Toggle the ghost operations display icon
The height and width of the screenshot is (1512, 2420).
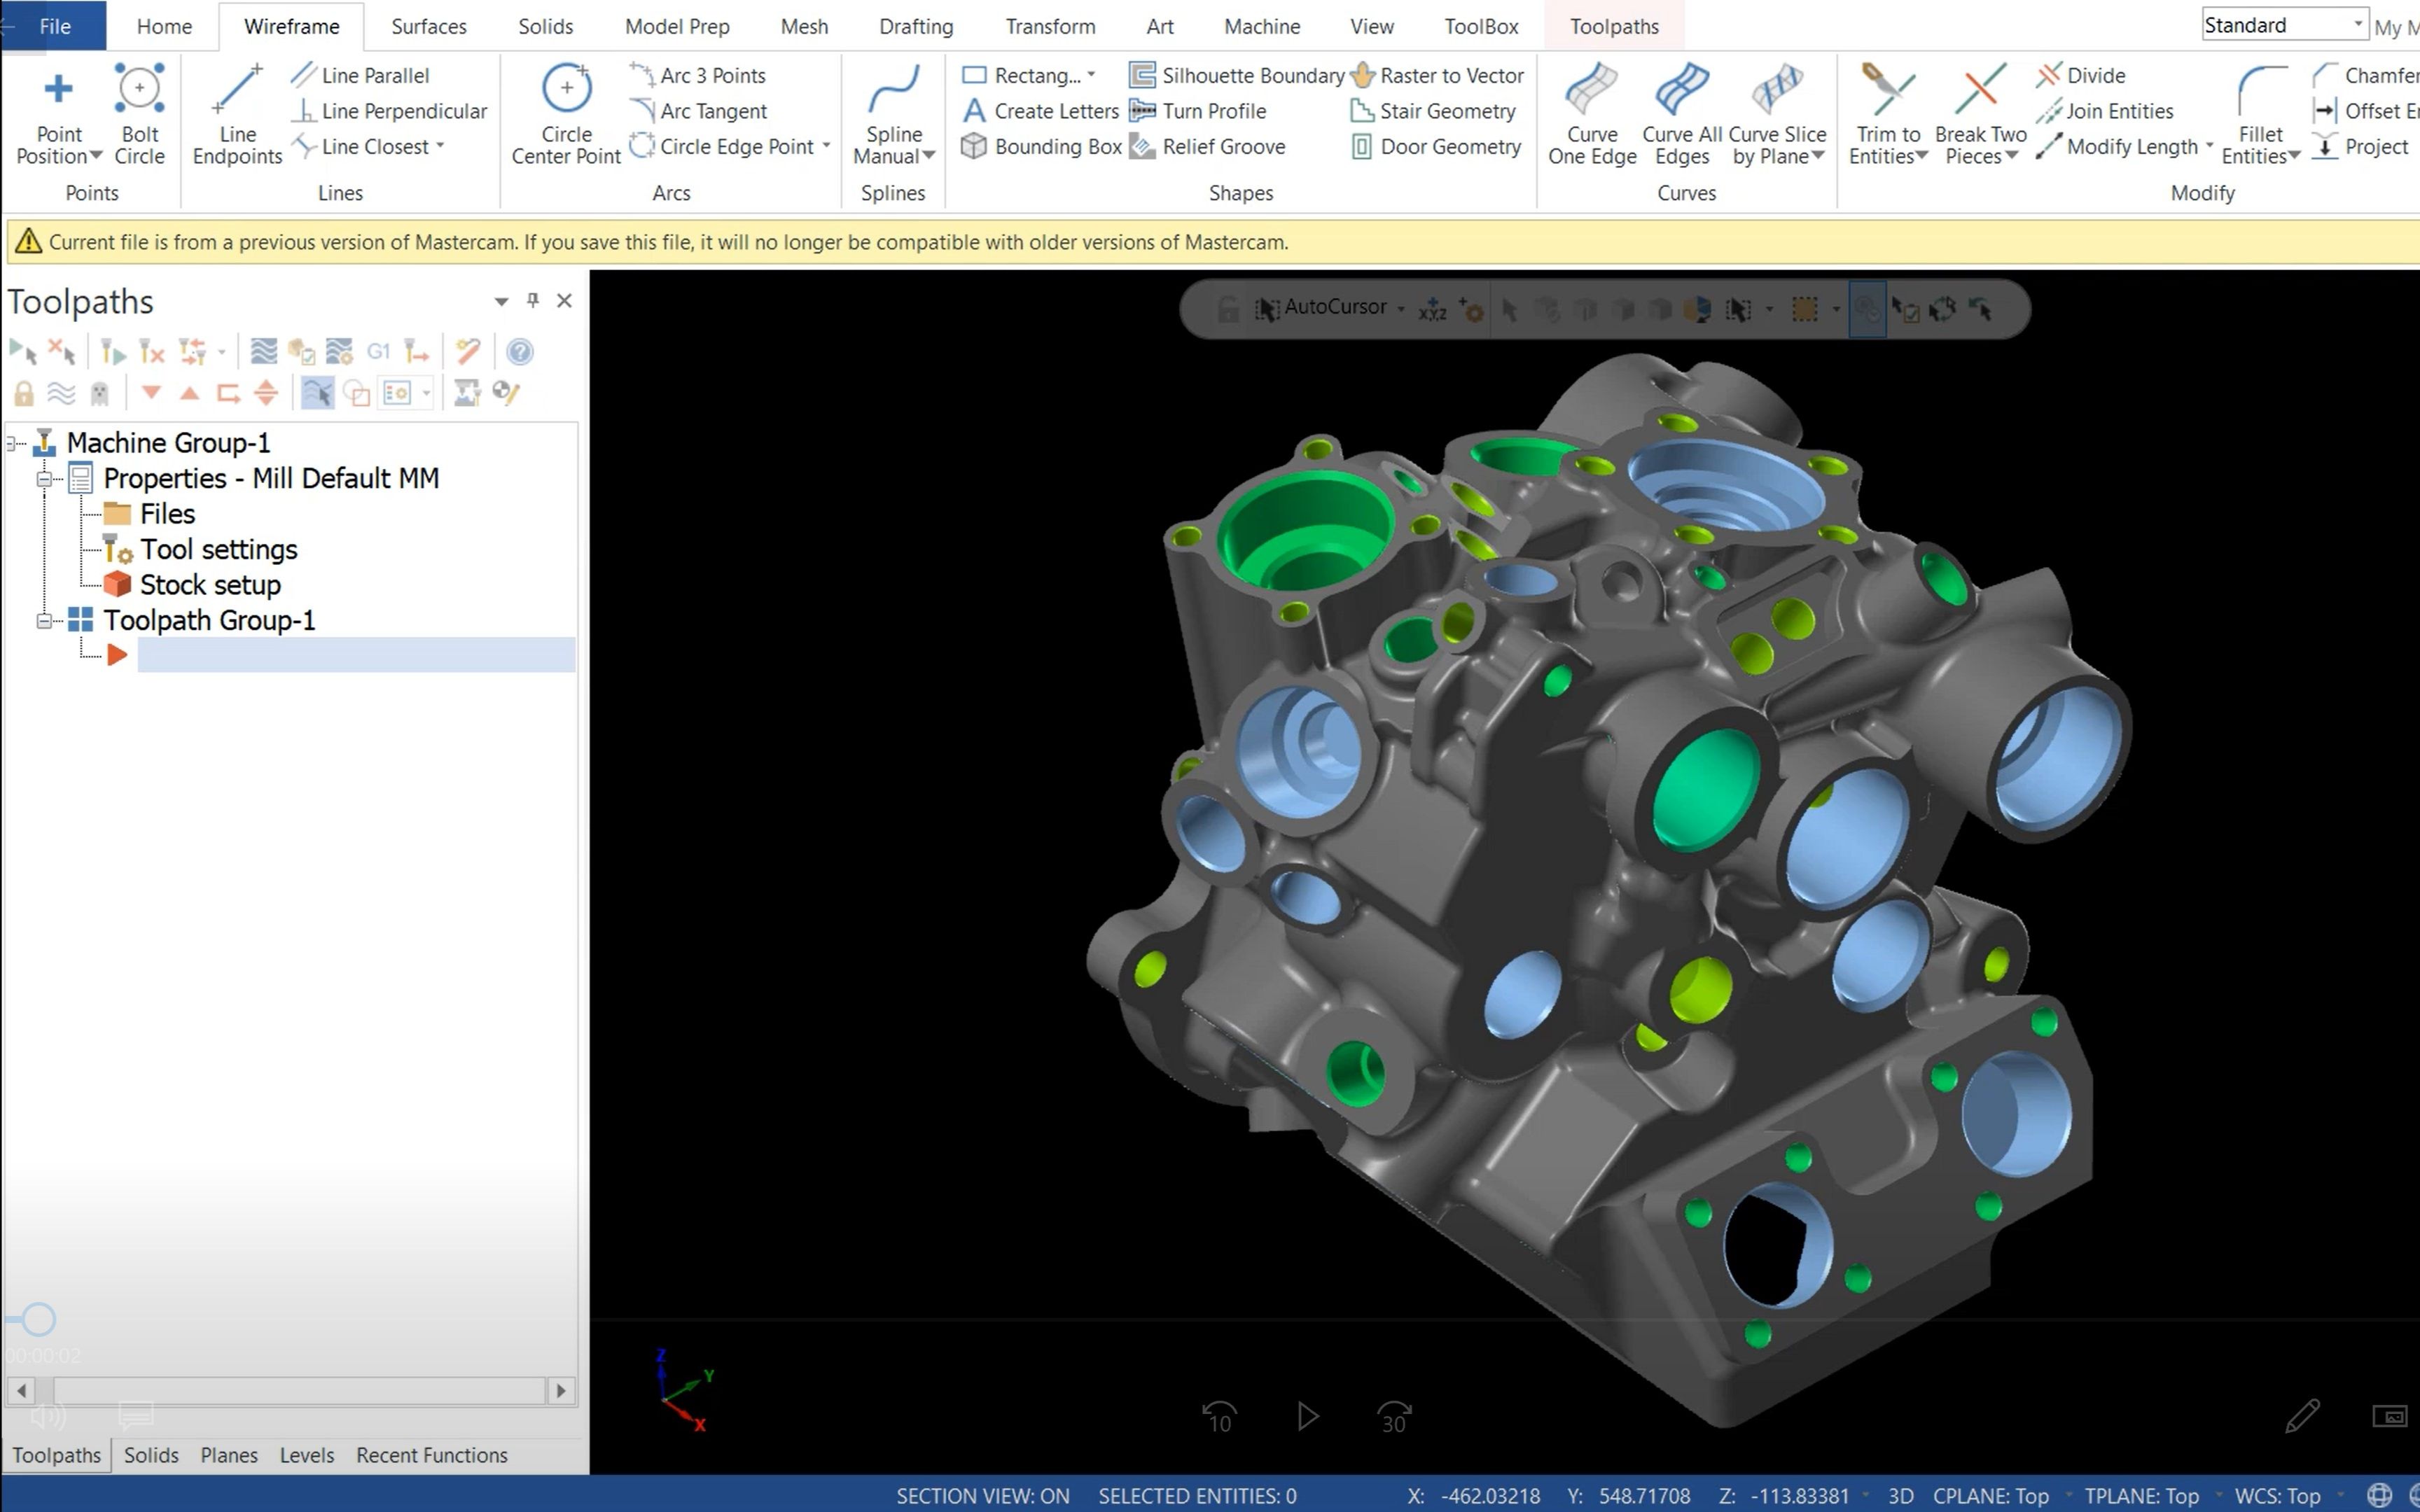point(99,393)
